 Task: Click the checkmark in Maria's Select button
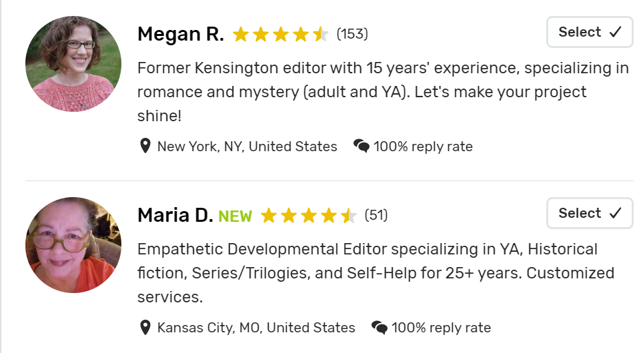(615, 213)
